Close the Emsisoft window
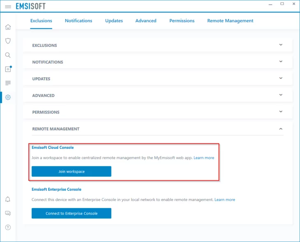The width and height of the screenshot is (300, 242). (294, 4)
